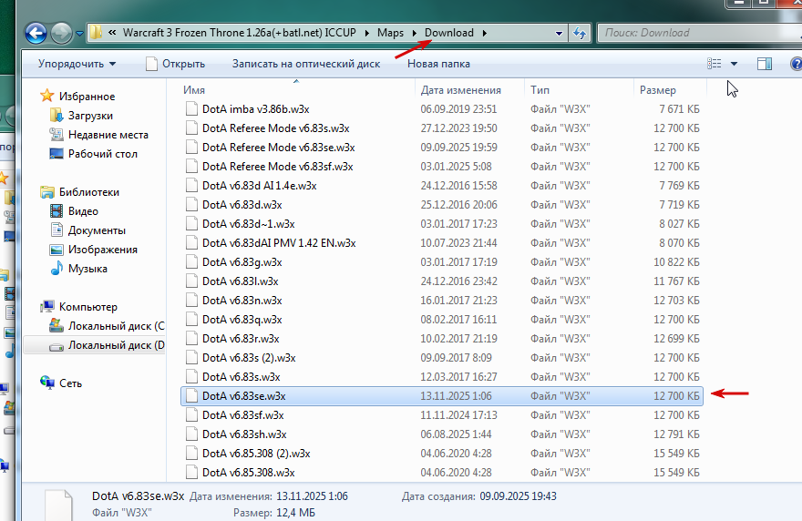The height and width of the screenshot is (521, 802).
Task: Focus the search Download input field
Action: (x=700, y=33)
